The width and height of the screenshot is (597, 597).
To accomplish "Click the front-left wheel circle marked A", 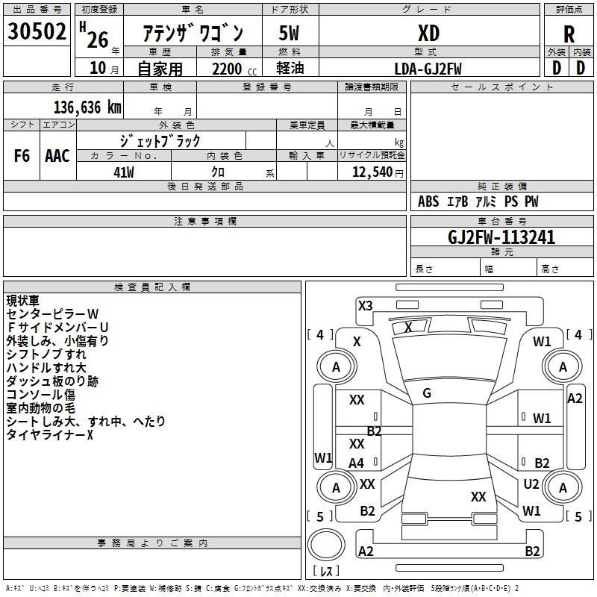I will click(x=336, y=367).
